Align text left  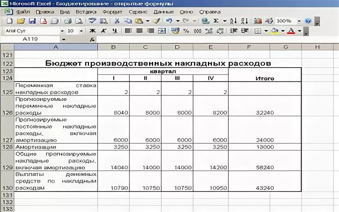pyautogui.click(x=128, y=31)
